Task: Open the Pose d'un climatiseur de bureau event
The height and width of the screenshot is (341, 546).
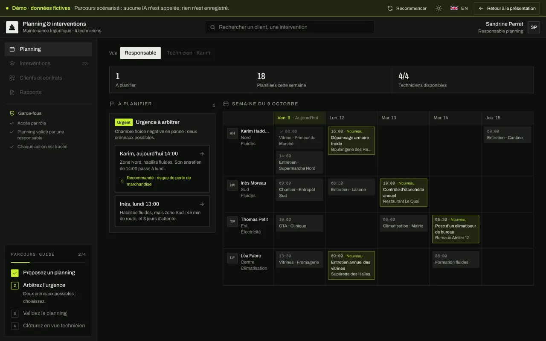Action: pos(456,229)
